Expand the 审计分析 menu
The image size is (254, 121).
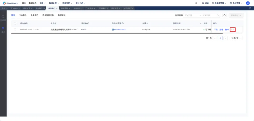[x=81, y=3]
